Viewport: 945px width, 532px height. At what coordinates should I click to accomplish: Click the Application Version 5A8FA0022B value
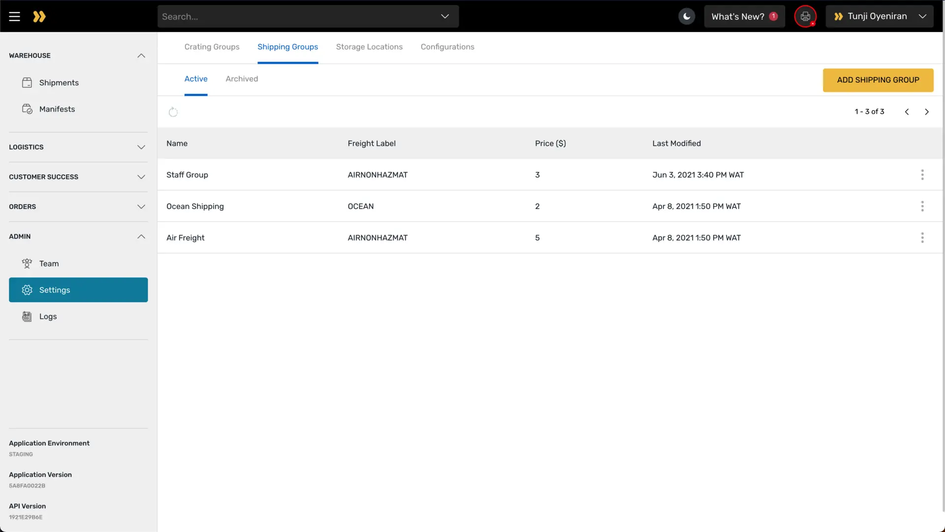tap(27, 486)
